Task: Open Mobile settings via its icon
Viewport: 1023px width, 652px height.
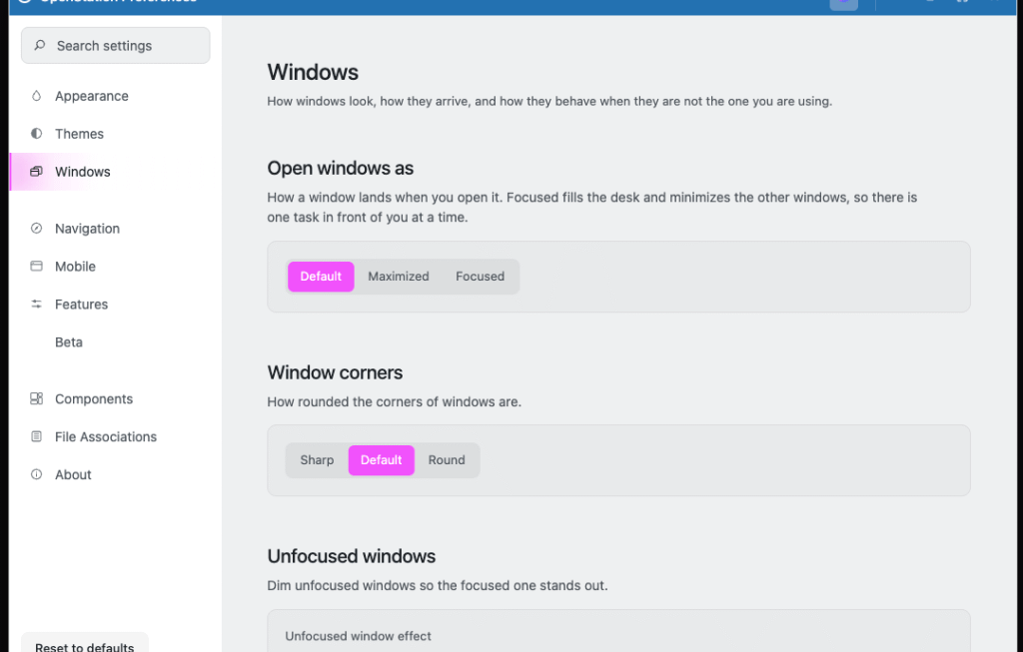Action: [x=37, y=266]
